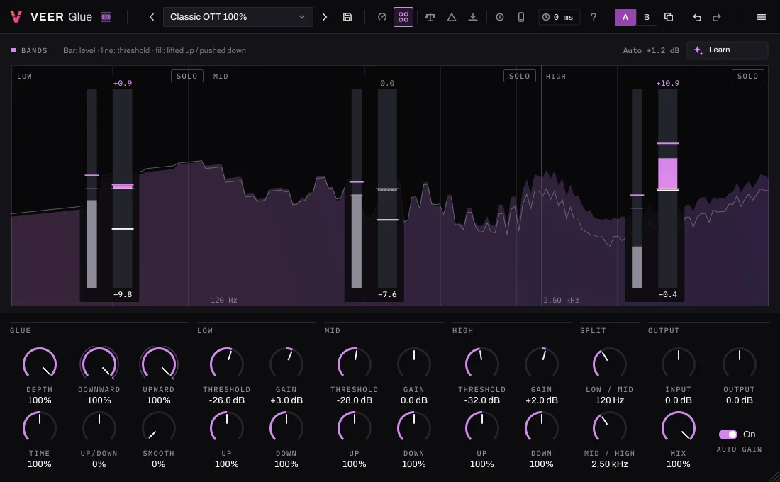Click the 0 ms latency display

(559, 17)
